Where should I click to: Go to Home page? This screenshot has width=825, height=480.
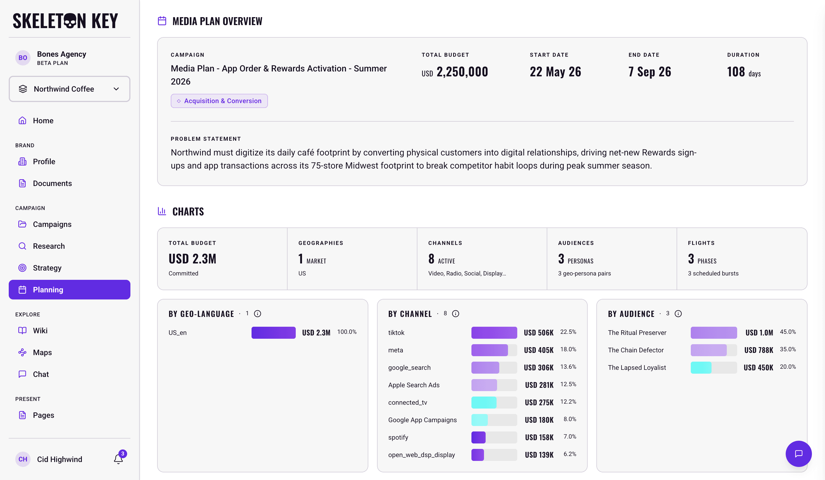click(x=69, y=121)
